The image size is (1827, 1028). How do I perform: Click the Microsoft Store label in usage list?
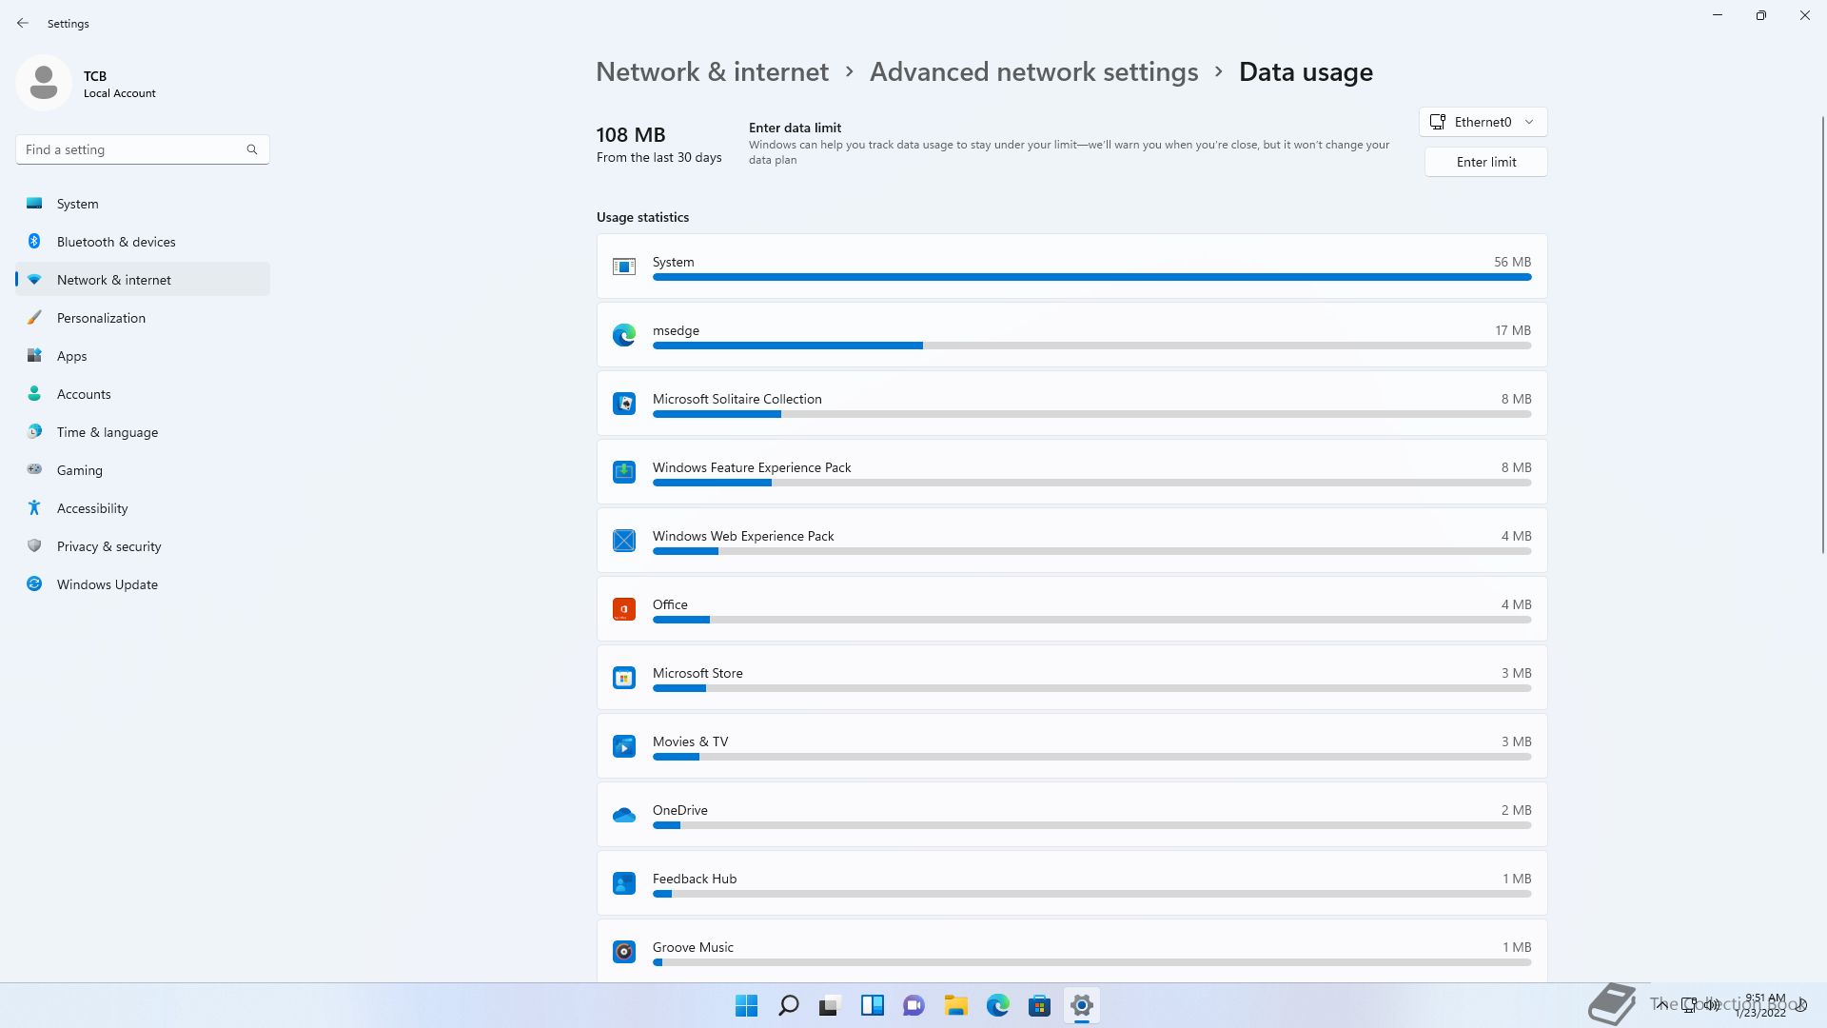coord(697,673)
